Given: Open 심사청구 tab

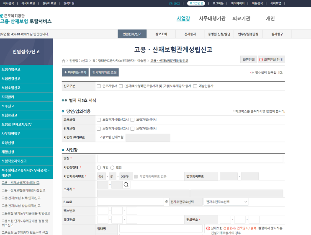Looking at the screenshot, I should tap(277, 34).
